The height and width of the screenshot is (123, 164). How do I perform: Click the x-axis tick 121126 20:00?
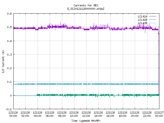tap(135, 114)
